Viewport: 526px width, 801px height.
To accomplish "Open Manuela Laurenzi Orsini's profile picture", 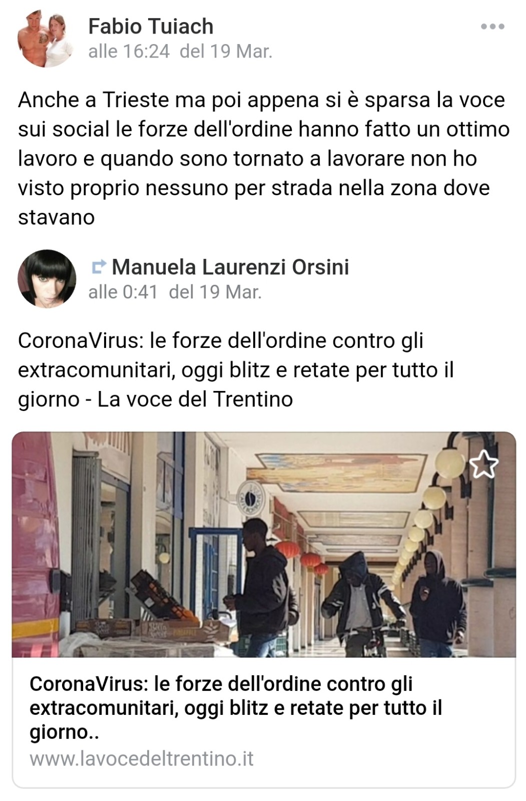I will click(x=47, y=278).
